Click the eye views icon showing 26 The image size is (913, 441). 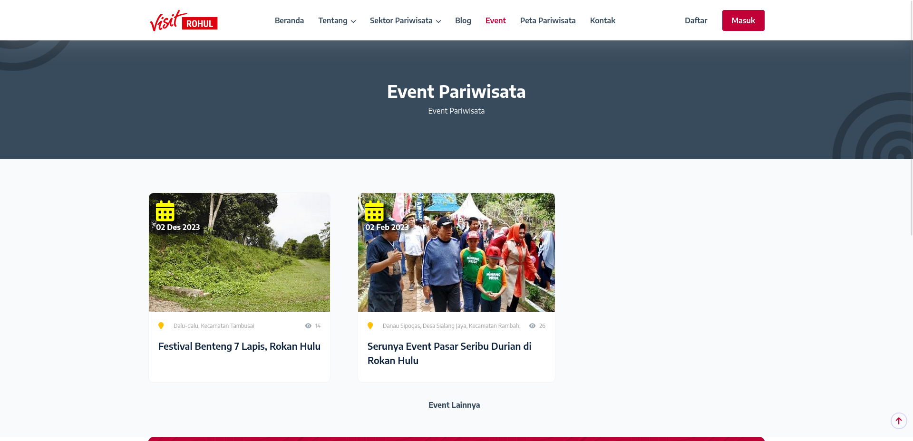pyautogui.click(x=533, y=326)
